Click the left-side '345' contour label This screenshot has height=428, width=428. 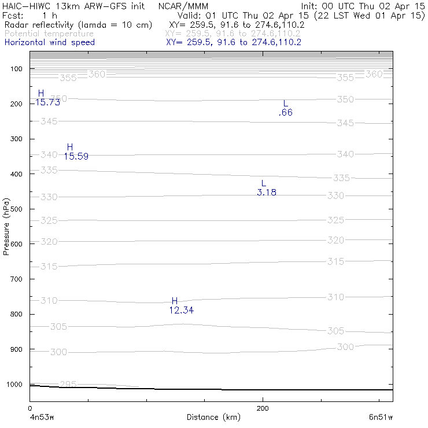pos(49,121)
